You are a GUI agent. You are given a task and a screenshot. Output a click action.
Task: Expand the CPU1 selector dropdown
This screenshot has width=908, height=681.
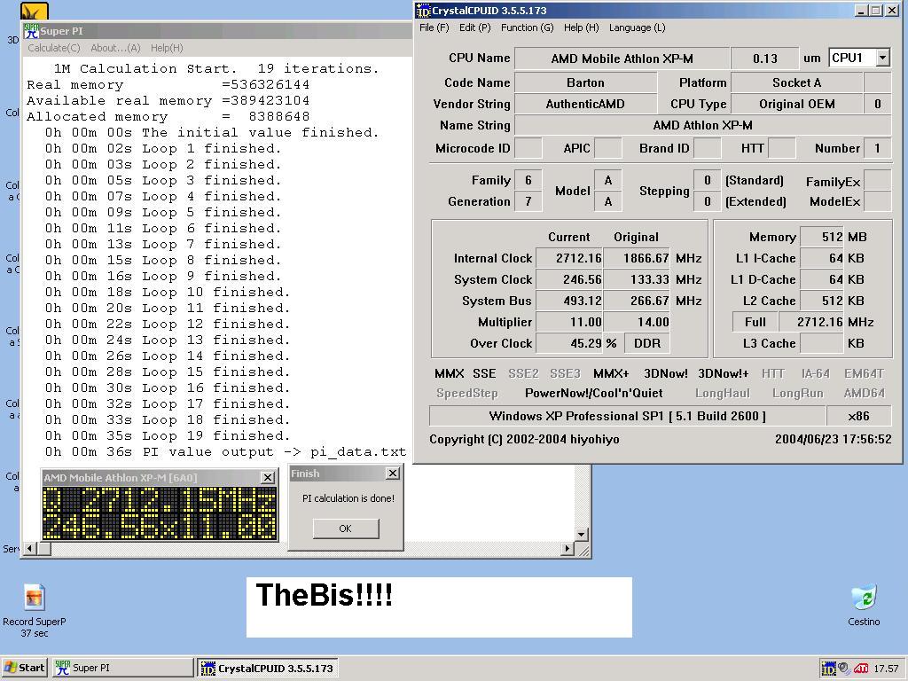(882, 58)
